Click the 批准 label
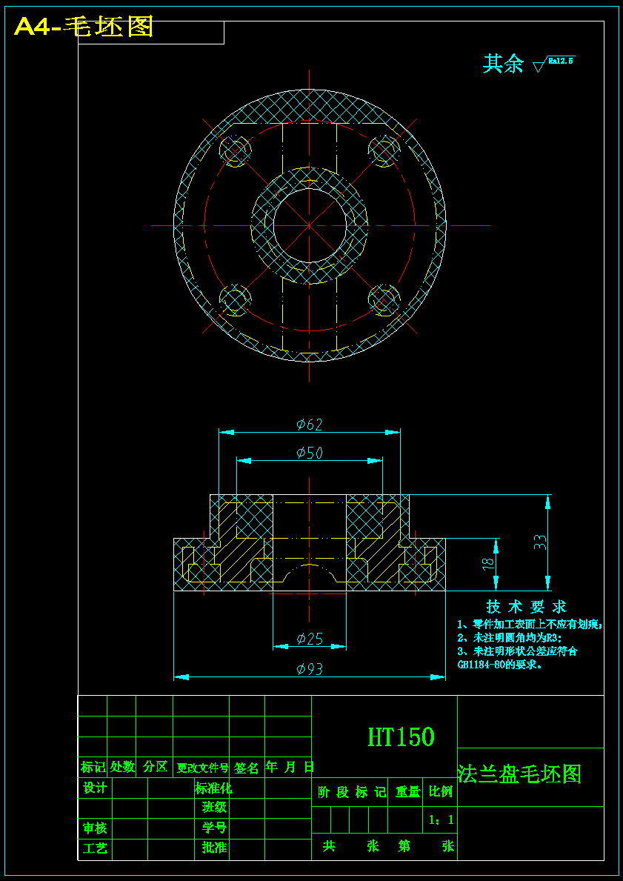The image size is (623, 881). point(215,848)
